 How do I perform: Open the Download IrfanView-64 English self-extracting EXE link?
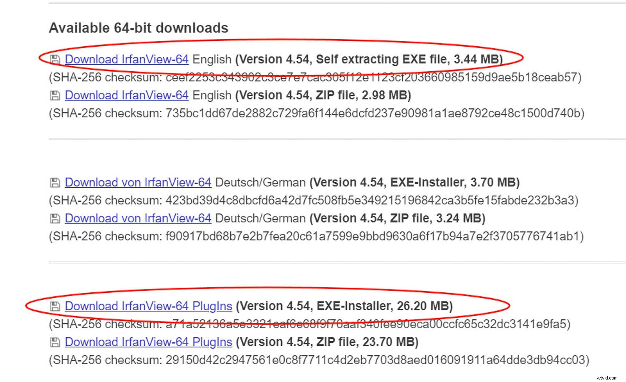pyautogui.click(x=126, y=60)
